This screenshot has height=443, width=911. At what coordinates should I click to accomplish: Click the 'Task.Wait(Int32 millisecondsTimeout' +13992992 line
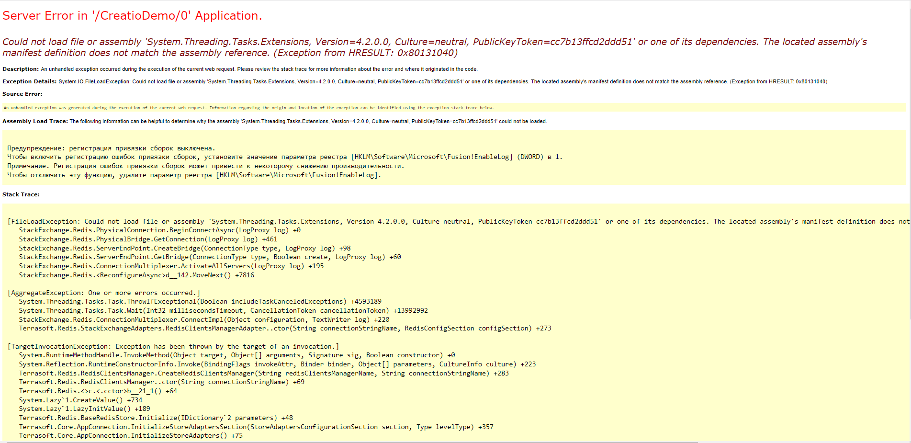pyautogui.click(x=224, y=311)
